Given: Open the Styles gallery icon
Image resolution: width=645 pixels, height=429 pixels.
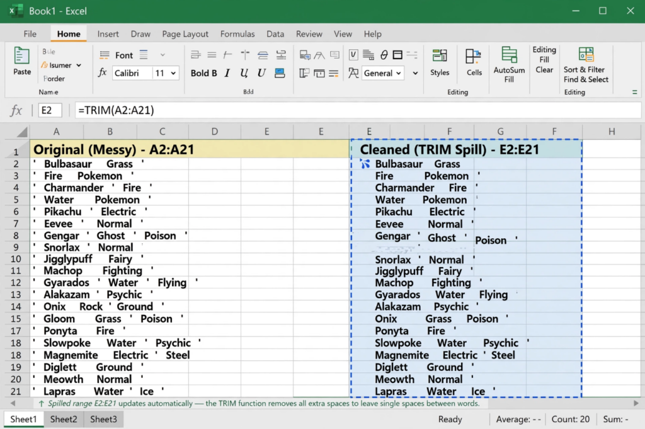Looking at the screenshot, I should (439, 55).
